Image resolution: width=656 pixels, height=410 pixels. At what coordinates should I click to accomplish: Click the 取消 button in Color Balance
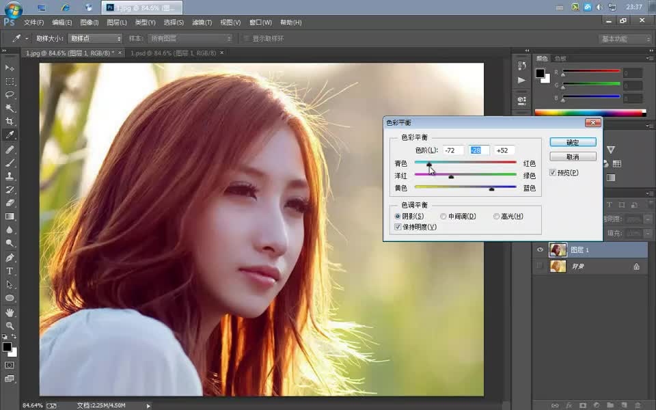click(x=573, y=156)
